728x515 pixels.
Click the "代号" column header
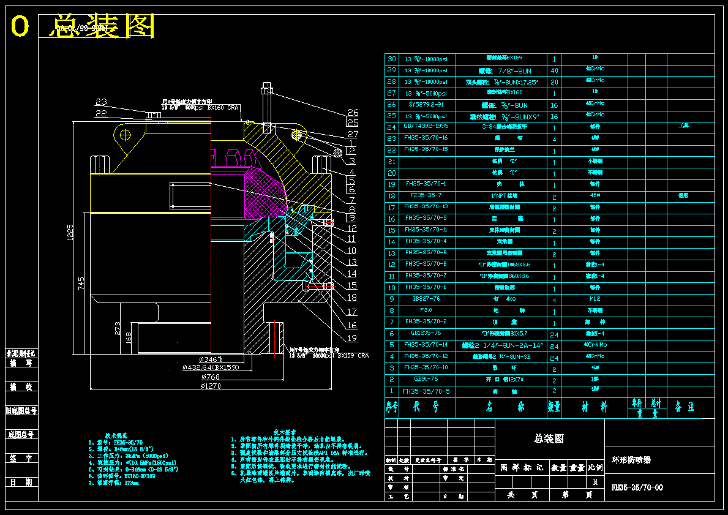(426, 407)
